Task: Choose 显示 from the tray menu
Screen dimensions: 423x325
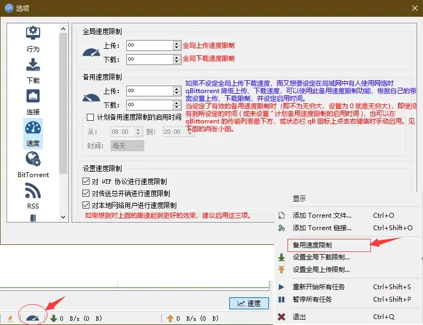Action: pyautogui.click(x=299, y=199)
